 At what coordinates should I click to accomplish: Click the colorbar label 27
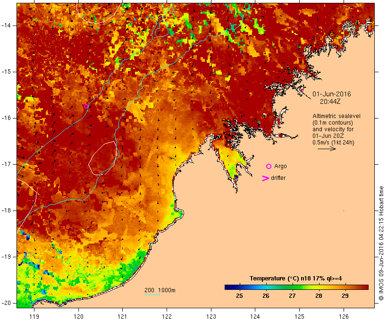pyautogui.click(x=292, y=296)
